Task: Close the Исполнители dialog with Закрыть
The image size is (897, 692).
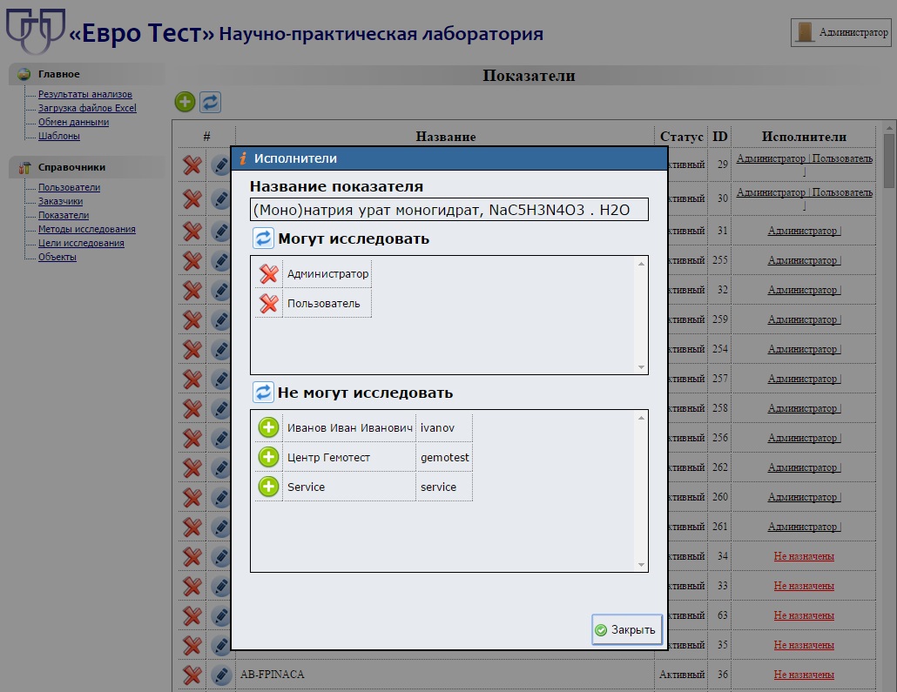Action: pyautogui.click(x=626, y=629)
